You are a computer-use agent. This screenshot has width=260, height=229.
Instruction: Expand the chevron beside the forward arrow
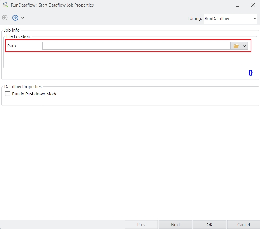click(x=23, y=18)
